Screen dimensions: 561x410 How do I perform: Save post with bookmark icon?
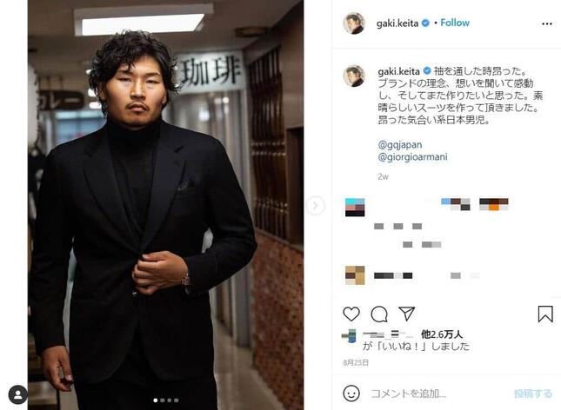(x=545, y=314)
